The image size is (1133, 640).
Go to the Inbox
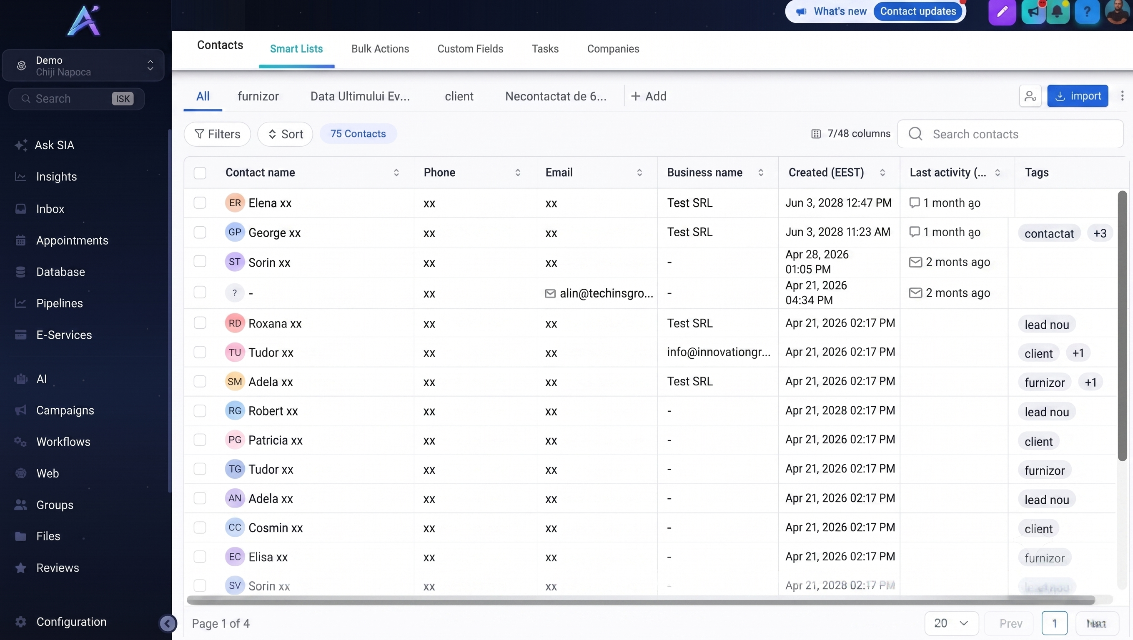tap(40, 209)
